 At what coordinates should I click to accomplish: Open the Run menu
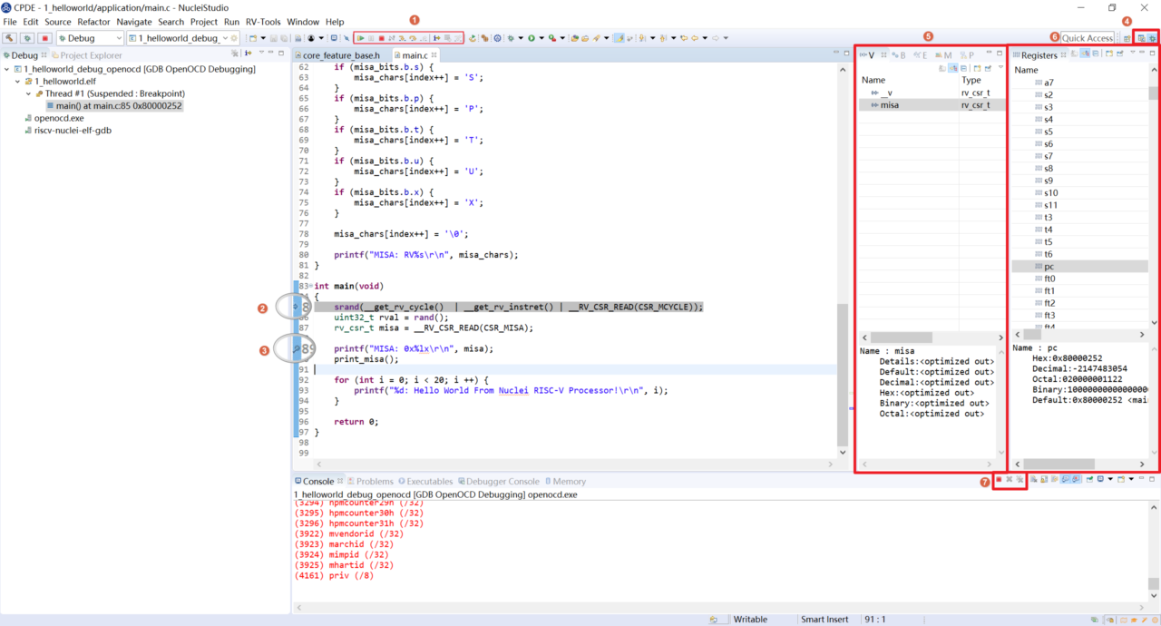click(x=231, y=22)
